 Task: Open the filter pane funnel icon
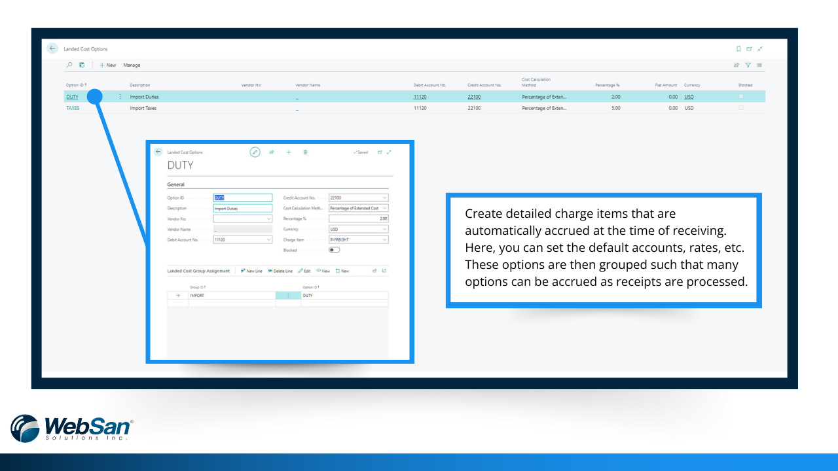[748, 65]
